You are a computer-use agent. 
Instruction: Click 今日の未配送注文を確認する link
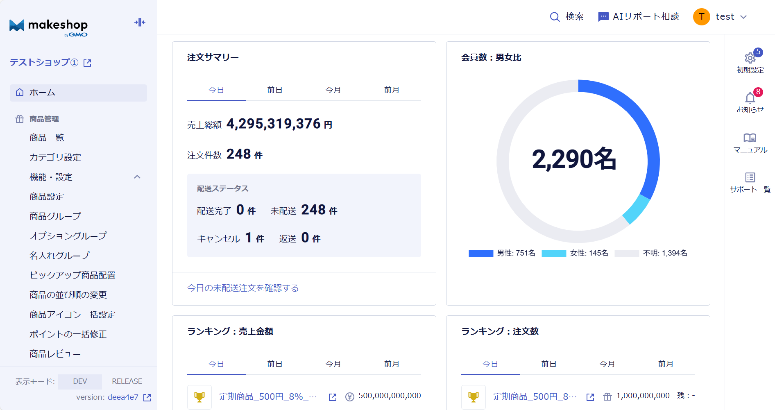tap(243, 288)
